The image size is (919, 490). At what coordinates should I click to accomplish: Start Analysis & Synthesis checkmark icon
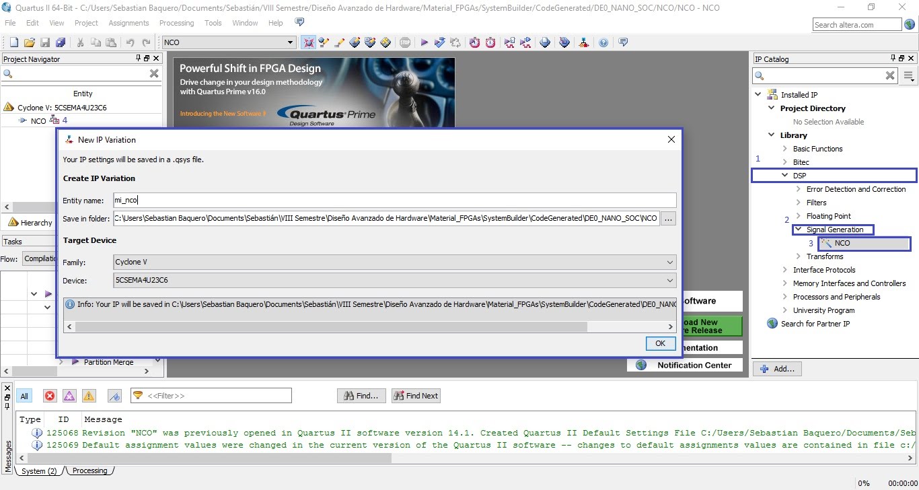439,42
